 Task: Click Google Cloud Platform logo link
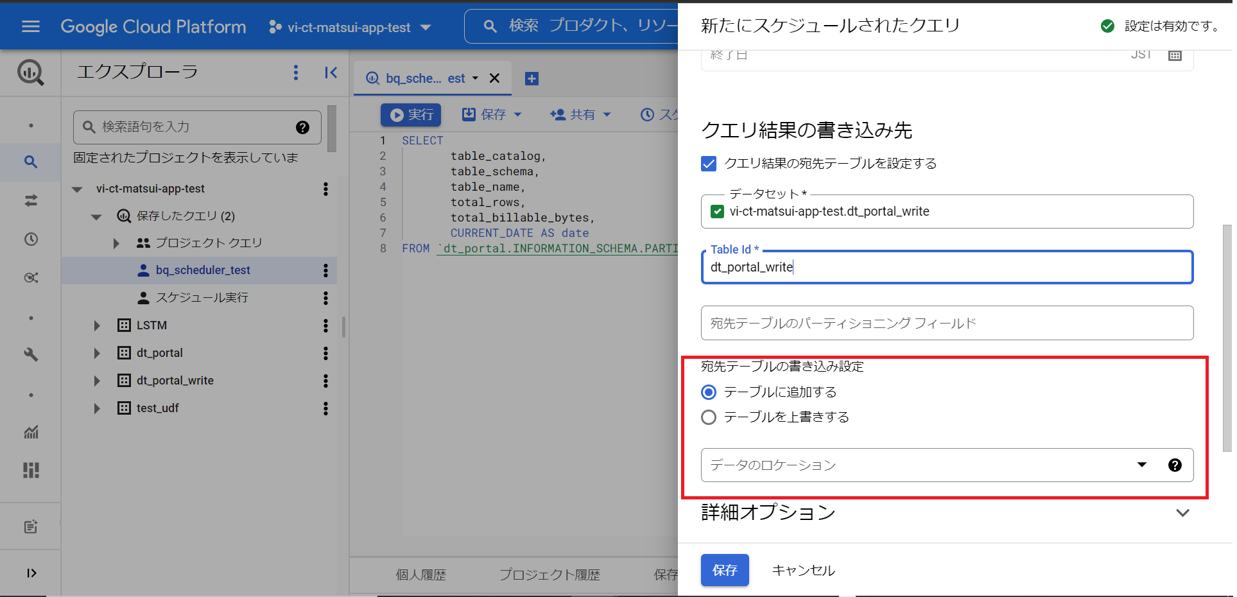tap(153, 27)
